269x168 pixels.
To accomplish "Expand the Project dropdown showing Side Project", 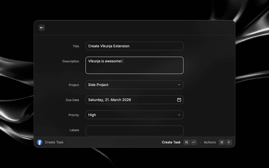I will (134, 85).
